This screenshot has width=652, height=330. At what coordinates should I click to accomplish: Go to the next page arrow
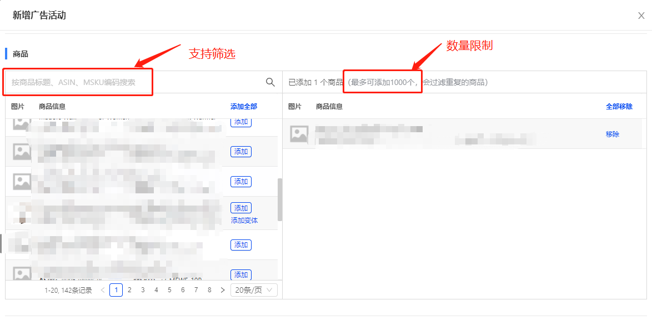click(223, 290)
